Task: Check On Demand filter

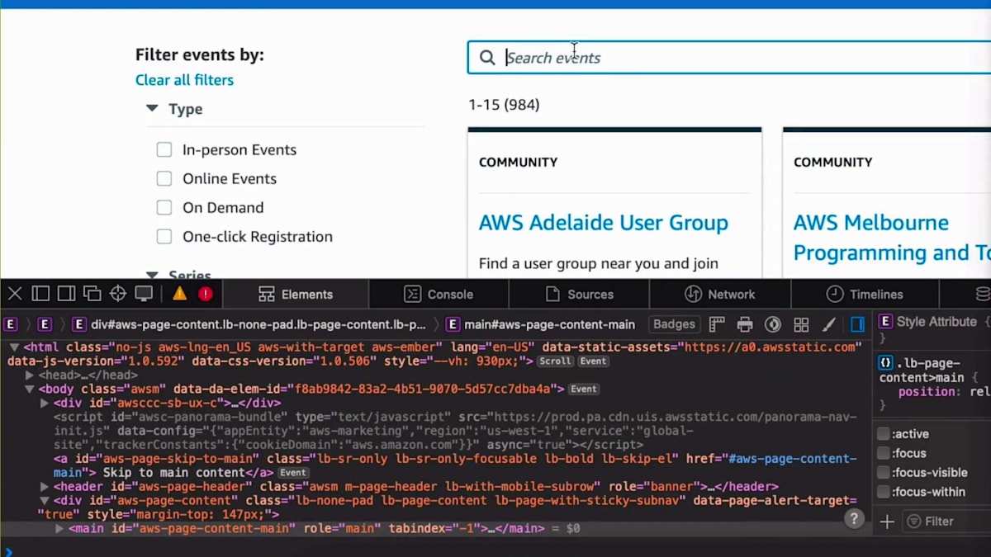Action: 164,207
